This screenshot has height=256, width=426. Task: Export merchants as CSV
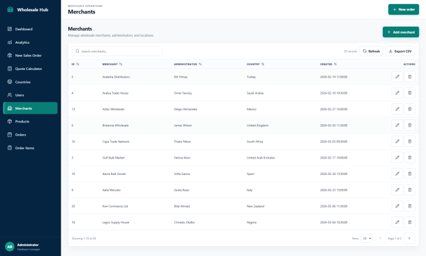(400, 51)
